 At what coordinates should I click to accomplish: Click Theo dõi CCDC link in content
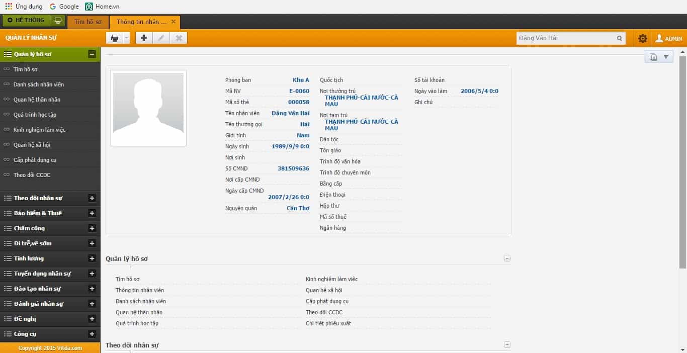click(324, 312)
